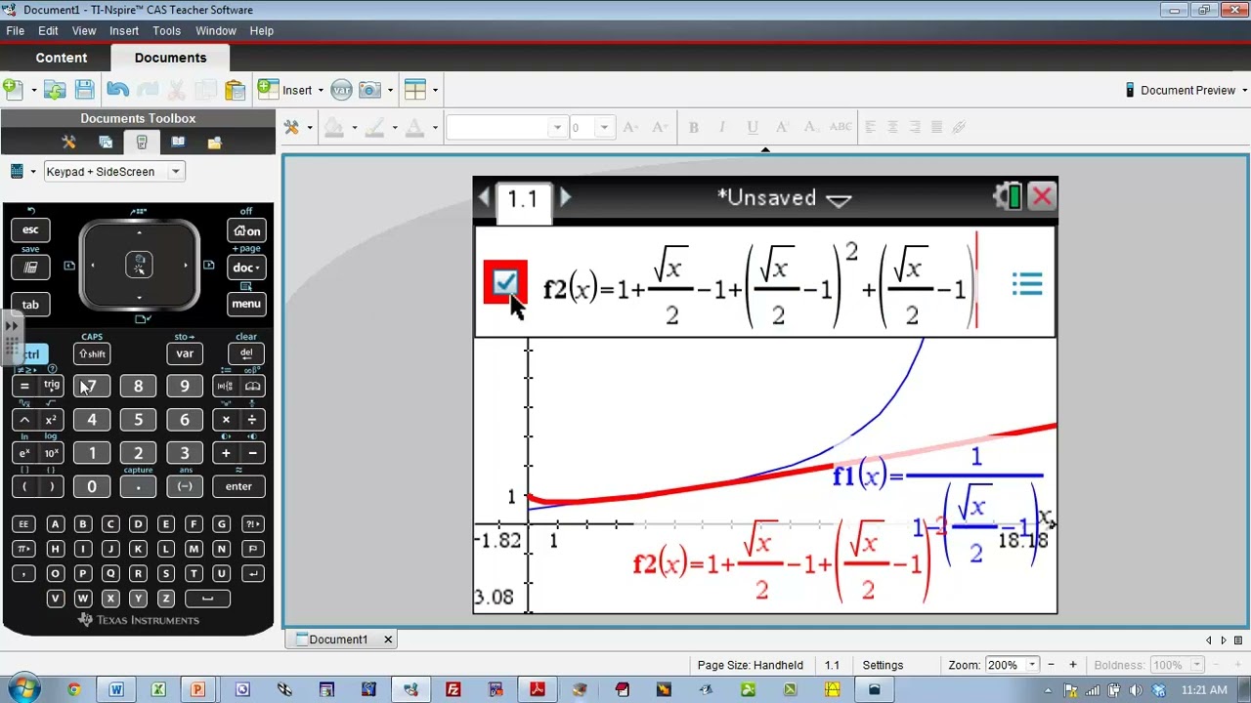This screenshot has width=1251, height=703.
Task: Open the View menu
Action: click(x=84, y=30)
